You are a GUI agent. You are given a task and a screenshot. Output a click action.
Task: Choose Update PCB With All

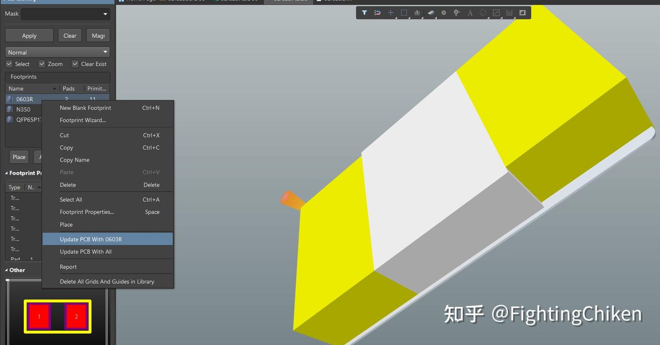[86, 252]
